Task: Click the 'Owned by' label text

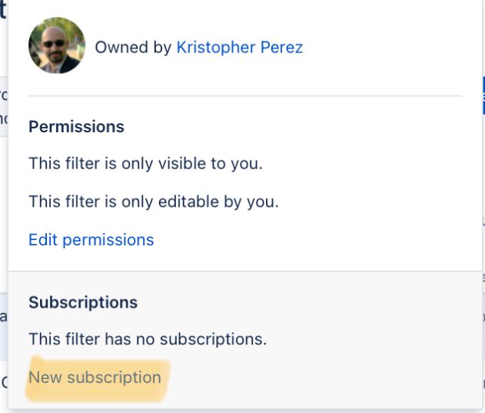Action: click(x=133, y=48)
